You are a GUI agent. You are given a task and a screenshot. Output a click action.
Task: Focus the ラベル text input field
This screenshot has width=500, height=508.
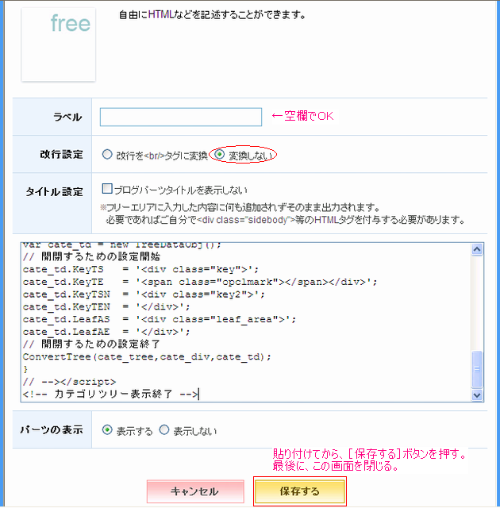[x=181, y=117]
